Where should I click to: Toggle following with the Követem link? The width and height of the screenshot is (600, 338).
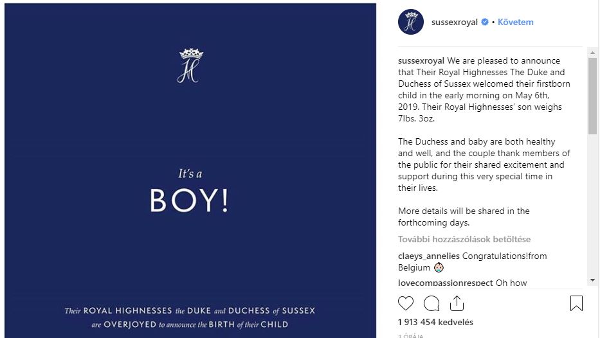[x=515, y=22]
